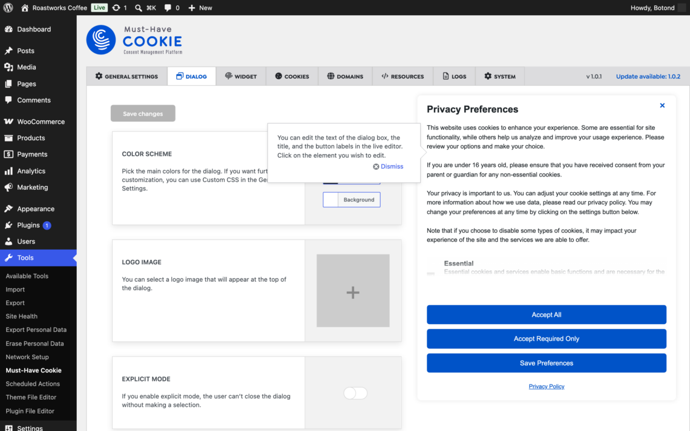Pick the Background color swatch
Image resolution: width=690 pixels, height=431 pixels.
pos(352,200)
